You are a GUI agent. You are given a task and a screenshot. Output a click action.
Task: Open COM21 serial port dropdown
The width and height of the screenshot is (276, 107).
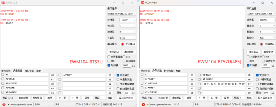pos(122,14)
